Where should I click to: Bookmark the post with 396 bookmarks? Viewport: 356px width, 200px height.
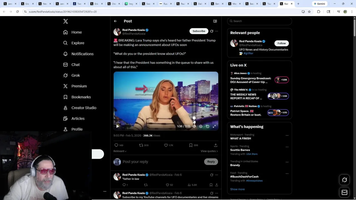point(193,145)
